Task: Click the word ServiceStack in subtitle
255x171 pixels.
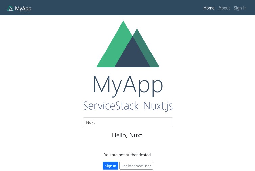Action: (x=111, y=106)
